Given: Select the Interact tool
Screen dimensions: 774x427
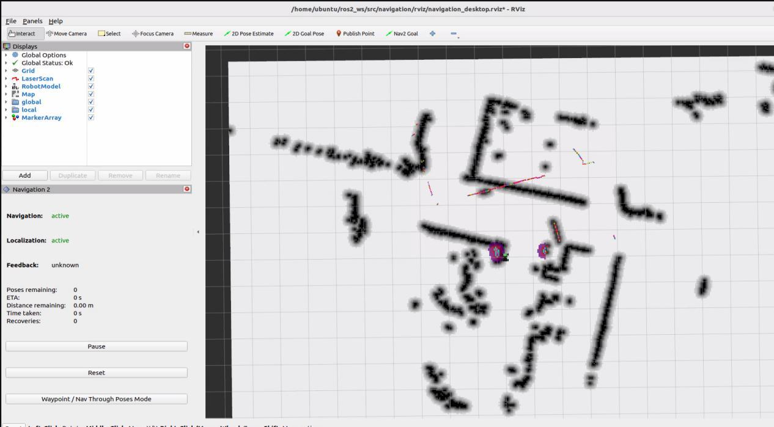Looking at the screenshot, I should [x=25, y=34].
